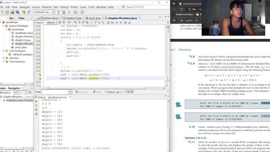
Task: Toggle Wrap Around in the find bar
Action: pos(132,92)
